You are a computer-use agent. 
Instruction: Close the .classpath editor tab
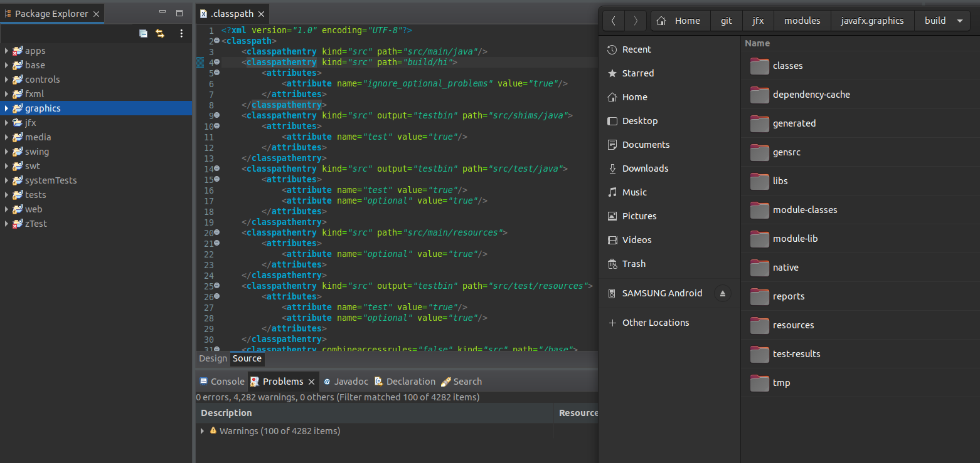[x=261, y=14]
